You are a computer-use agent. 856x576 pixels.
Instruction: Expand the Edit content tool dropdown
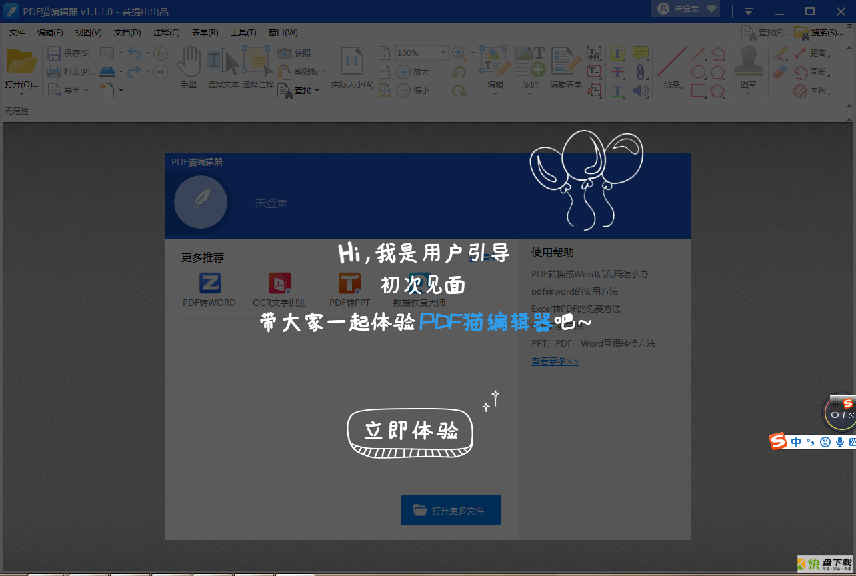495,94
